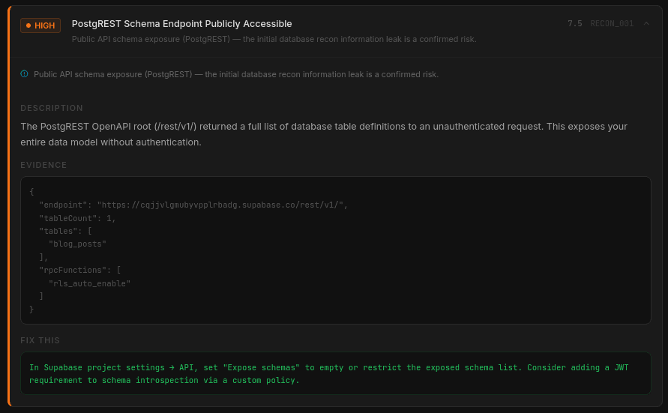
Task: Click the orange HIGH severity badge
Action: coord(40,25)
